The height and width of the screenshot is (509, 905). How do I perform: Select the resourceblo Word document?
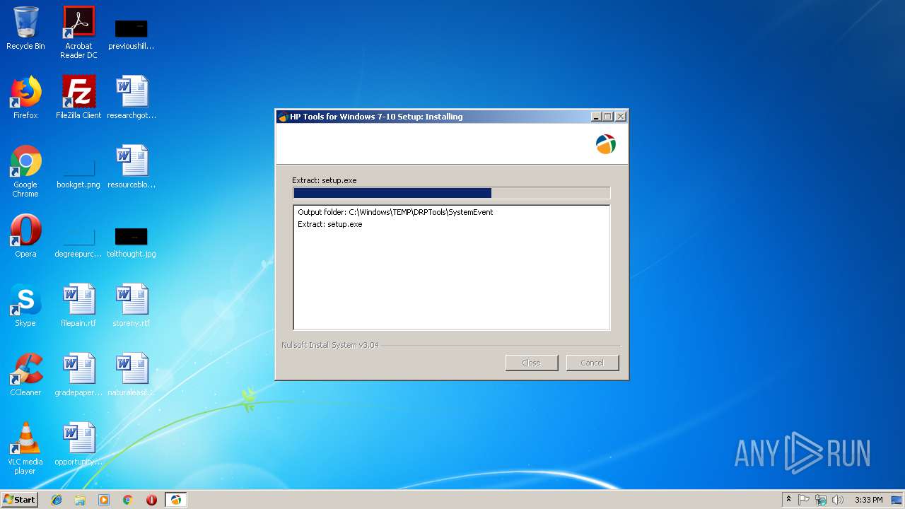point(132,167)
